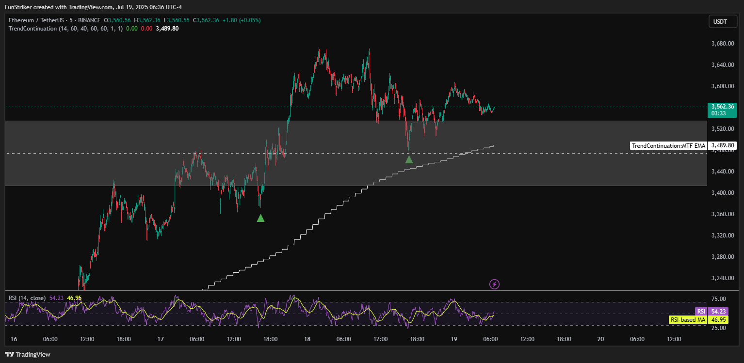Image resolution: width=744 pixels, height=363 pixels.
Task: Click the 3,600.00 price scale label
Action: 722,86
